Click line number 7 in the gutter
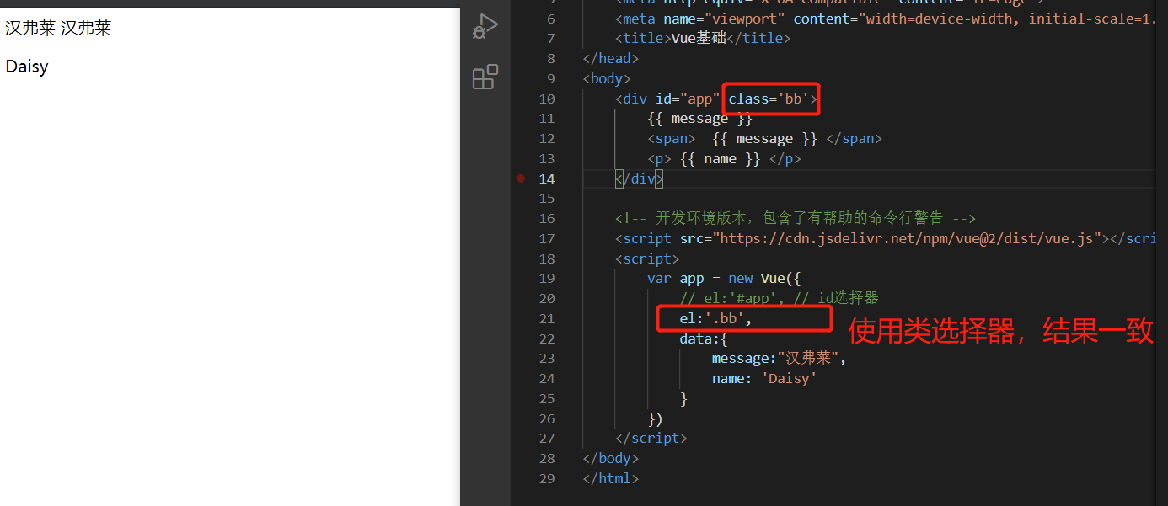The image size is (1168, 506). coord(550,38)
